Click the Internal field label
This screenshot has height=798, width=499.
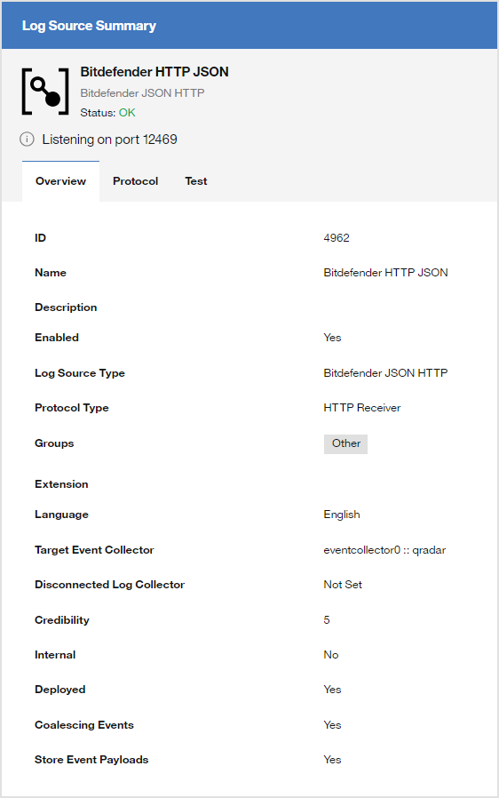55,655
